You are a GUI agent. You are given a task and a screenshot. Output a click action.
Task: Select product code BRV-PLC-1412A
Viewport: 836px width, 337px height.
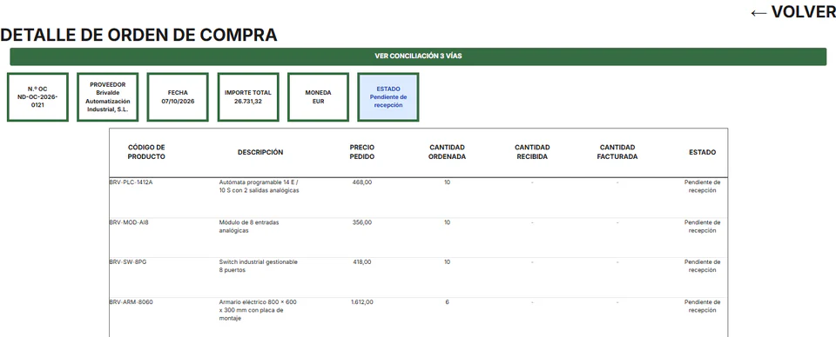point(131,182)
